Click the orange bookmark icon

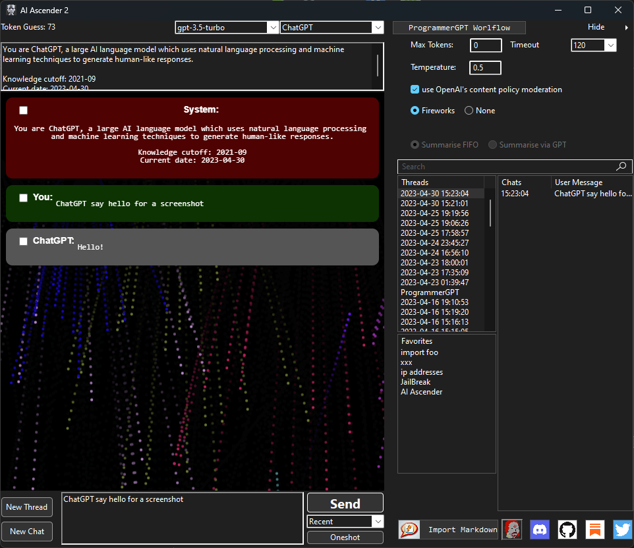pos(594,530)
